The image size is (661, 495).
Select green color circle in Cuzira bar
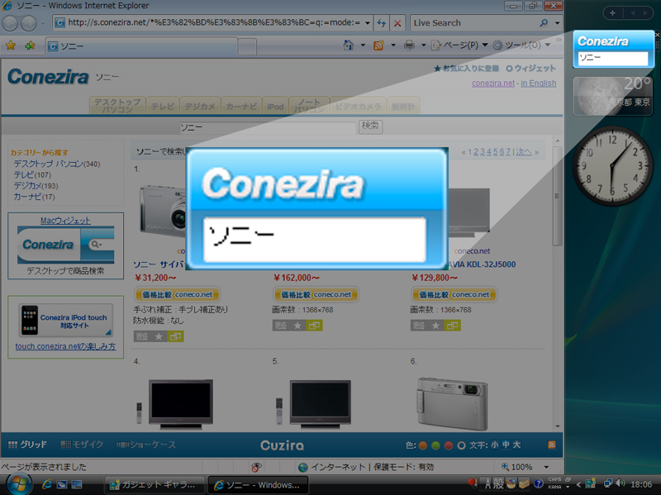(x=436, y=445)
